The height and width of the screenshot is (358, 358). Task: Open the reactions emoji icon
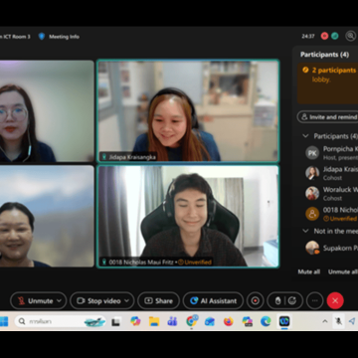pyautogui.click(x=292, y=300)
